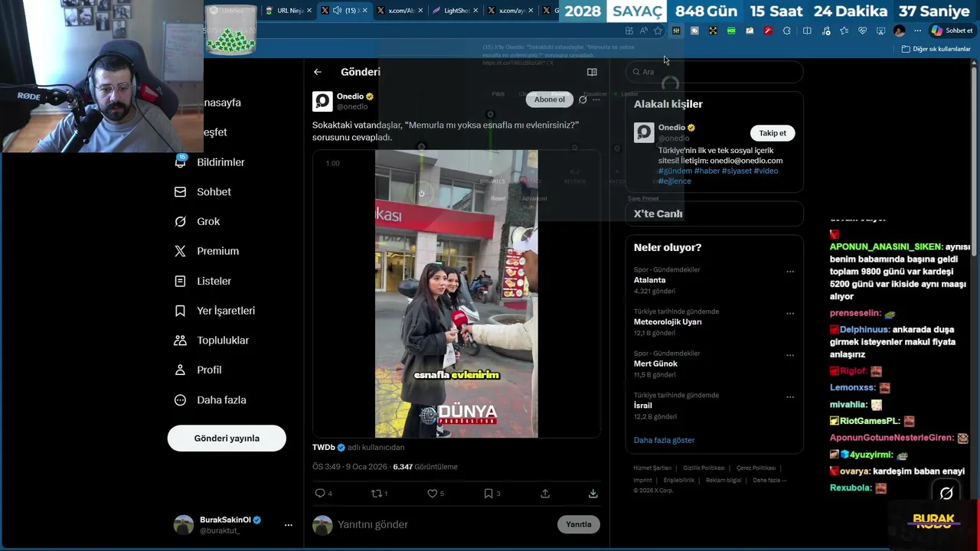Open Diğer sık kullanılanlar bookmarks folder
The image size is (980, 551).
pos(936,49)
